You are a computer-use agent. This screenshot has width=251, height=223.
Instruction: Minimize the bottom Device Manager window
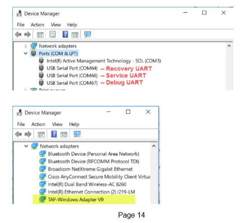pos(109,112)
